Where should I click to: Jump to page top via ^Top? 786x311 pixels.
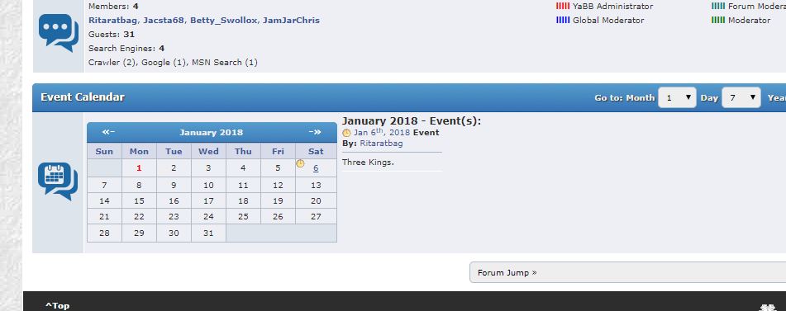58,305
